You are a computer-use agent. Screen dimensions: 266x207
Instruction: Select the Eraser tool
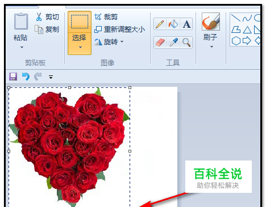coord(160,43)
